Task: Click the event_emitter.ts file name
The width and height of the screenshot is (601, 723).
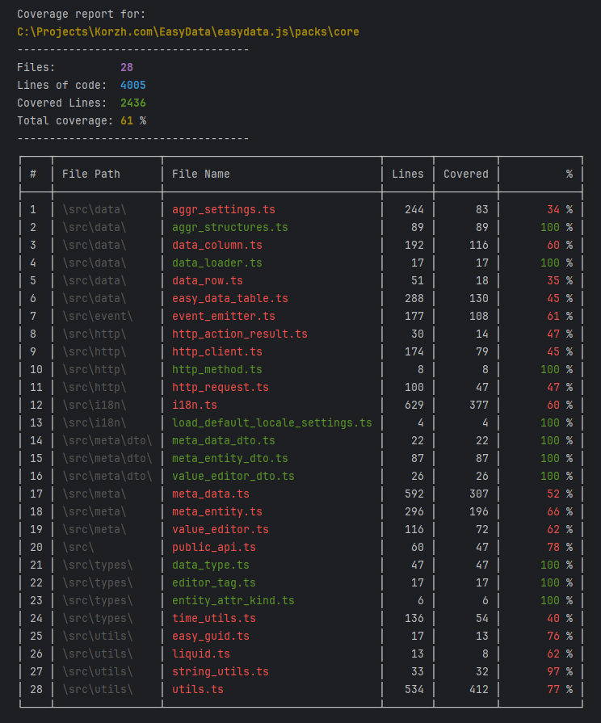Action: click(224, 316)
